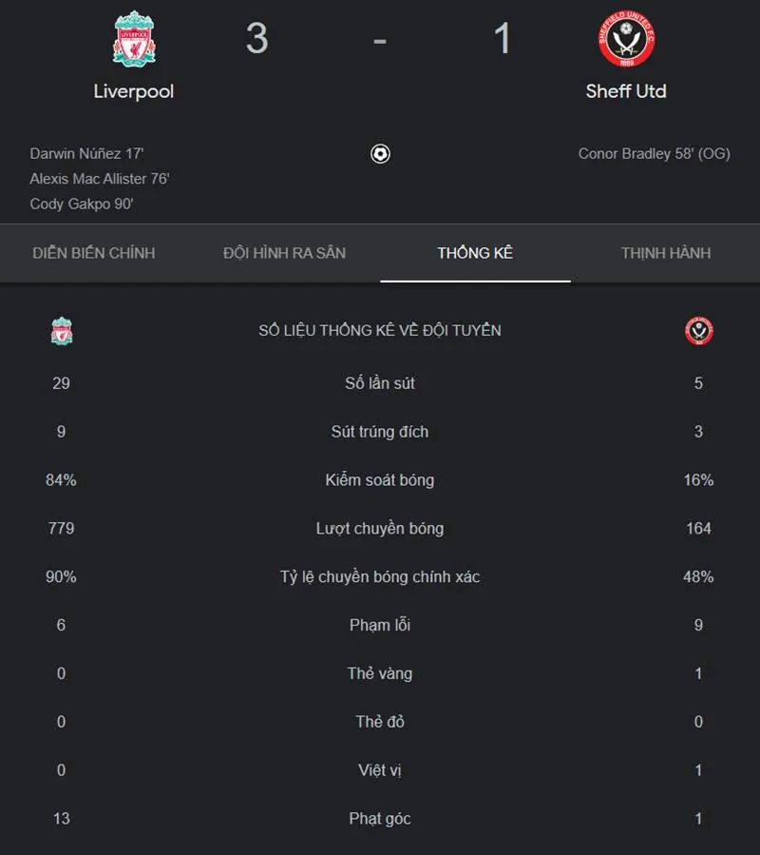Click the active THỐNG KÊ tab
The height and width of the screenshot is (855, 760).
[x=475, y=253]
